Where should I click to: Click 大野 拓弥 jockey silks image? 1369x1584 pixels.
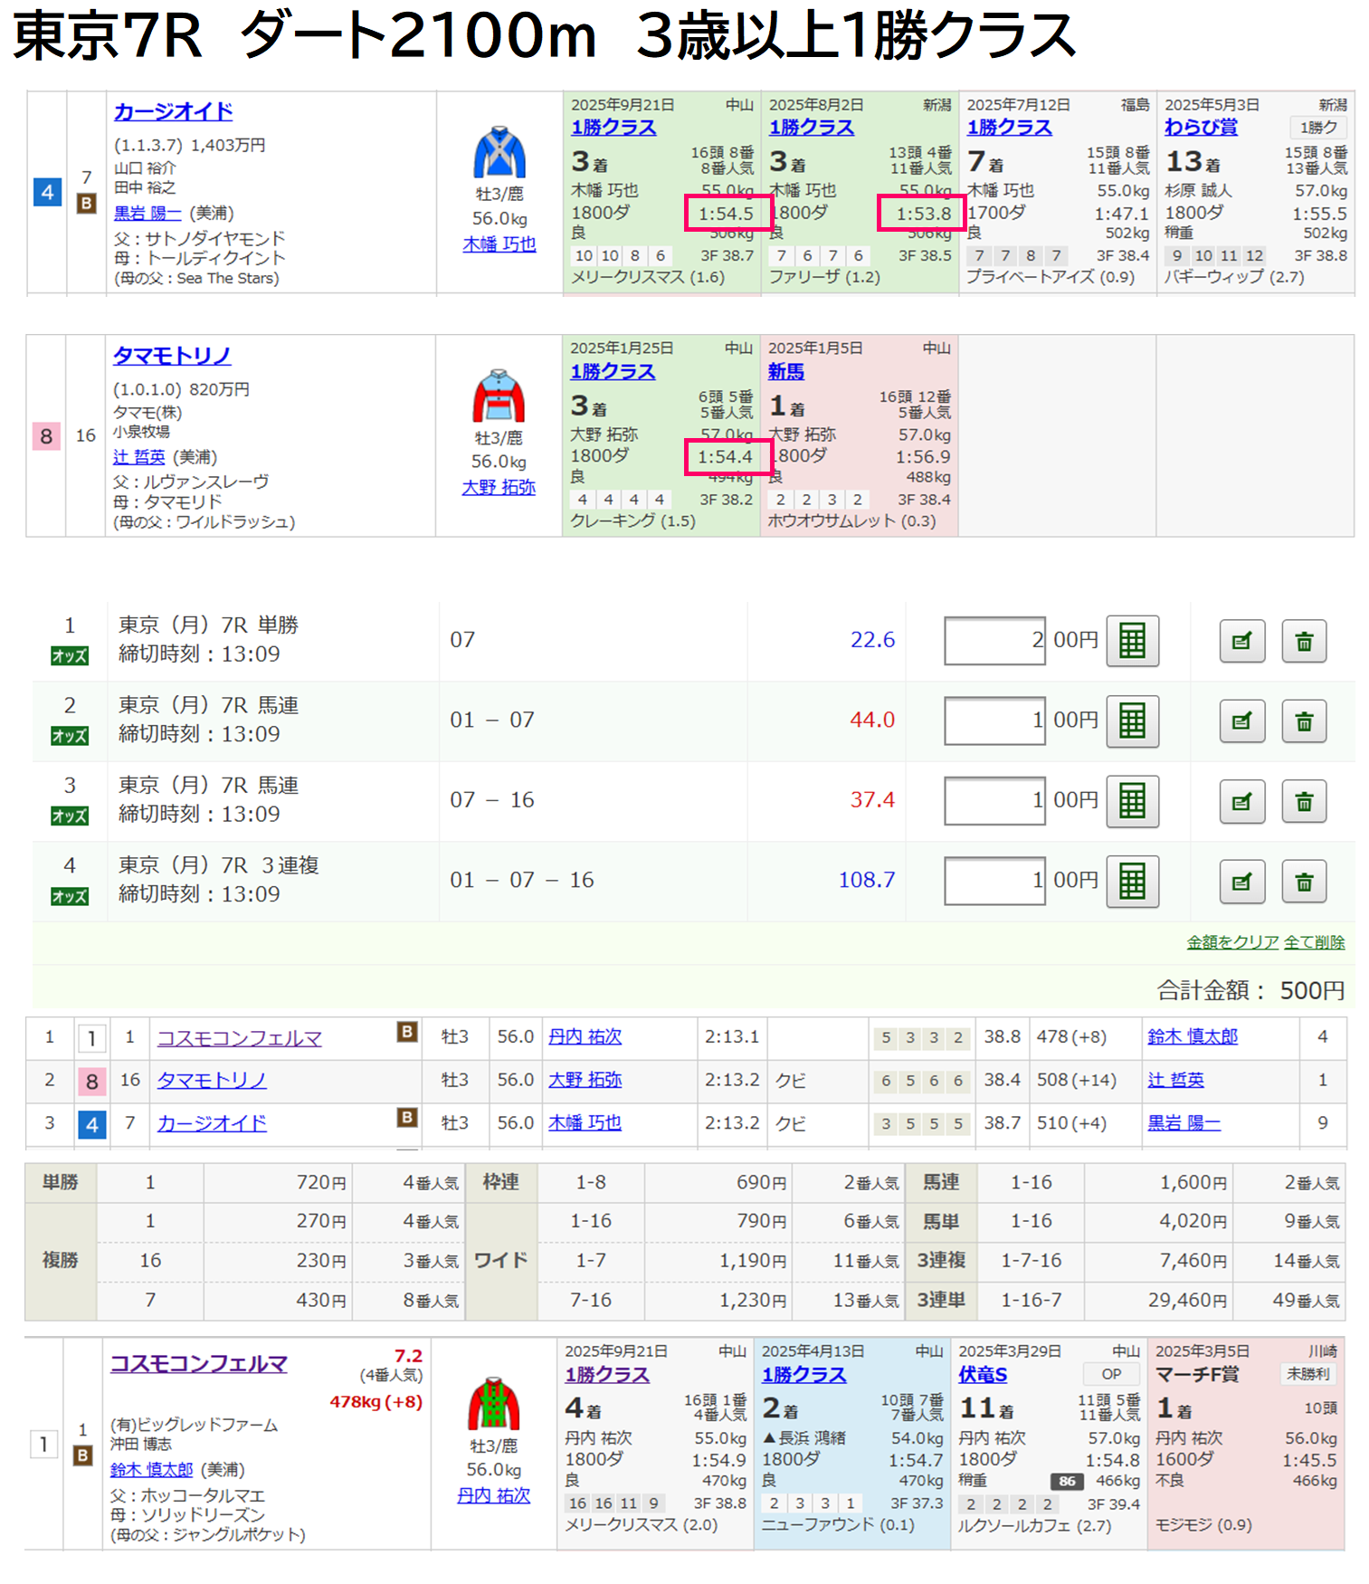pyautogui.click(x=499, y=396)
